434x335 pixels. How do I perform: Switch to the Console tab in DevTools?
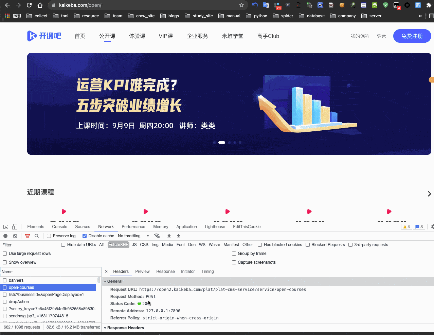(x=59, y=227)
